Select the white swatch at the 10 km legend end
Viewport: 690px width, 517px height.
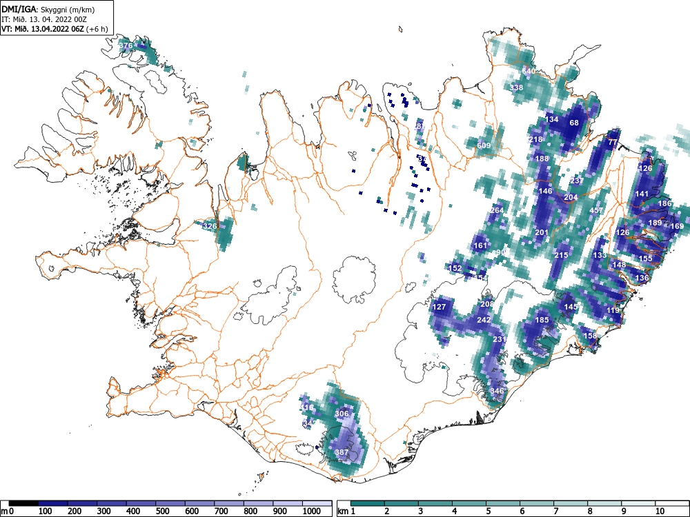pyautogui.click(x=671, y=503)
